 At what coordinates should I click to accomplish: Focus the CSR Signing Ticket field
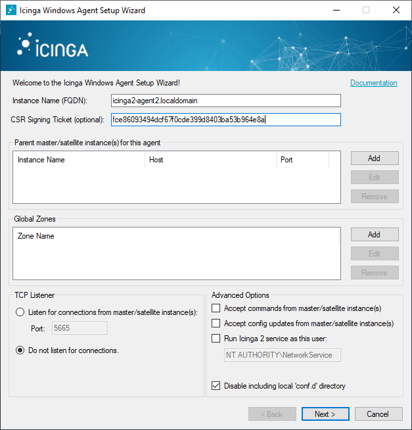tap(225, 120)
